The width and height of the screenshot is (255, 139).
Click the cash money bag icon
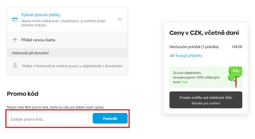pyautogui.click(x=15, y=66)
